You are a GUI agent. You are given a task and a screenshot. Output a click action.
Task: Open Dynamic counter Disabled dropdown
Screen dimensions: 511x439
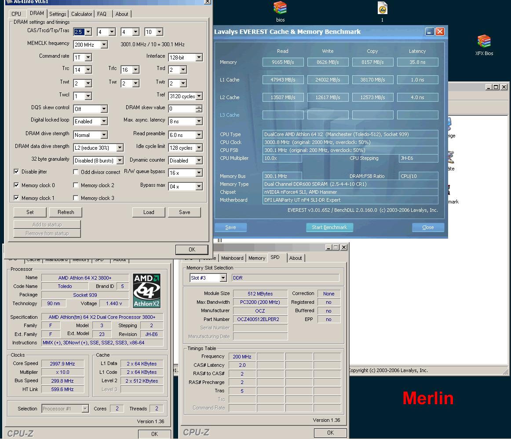[199, 161]
